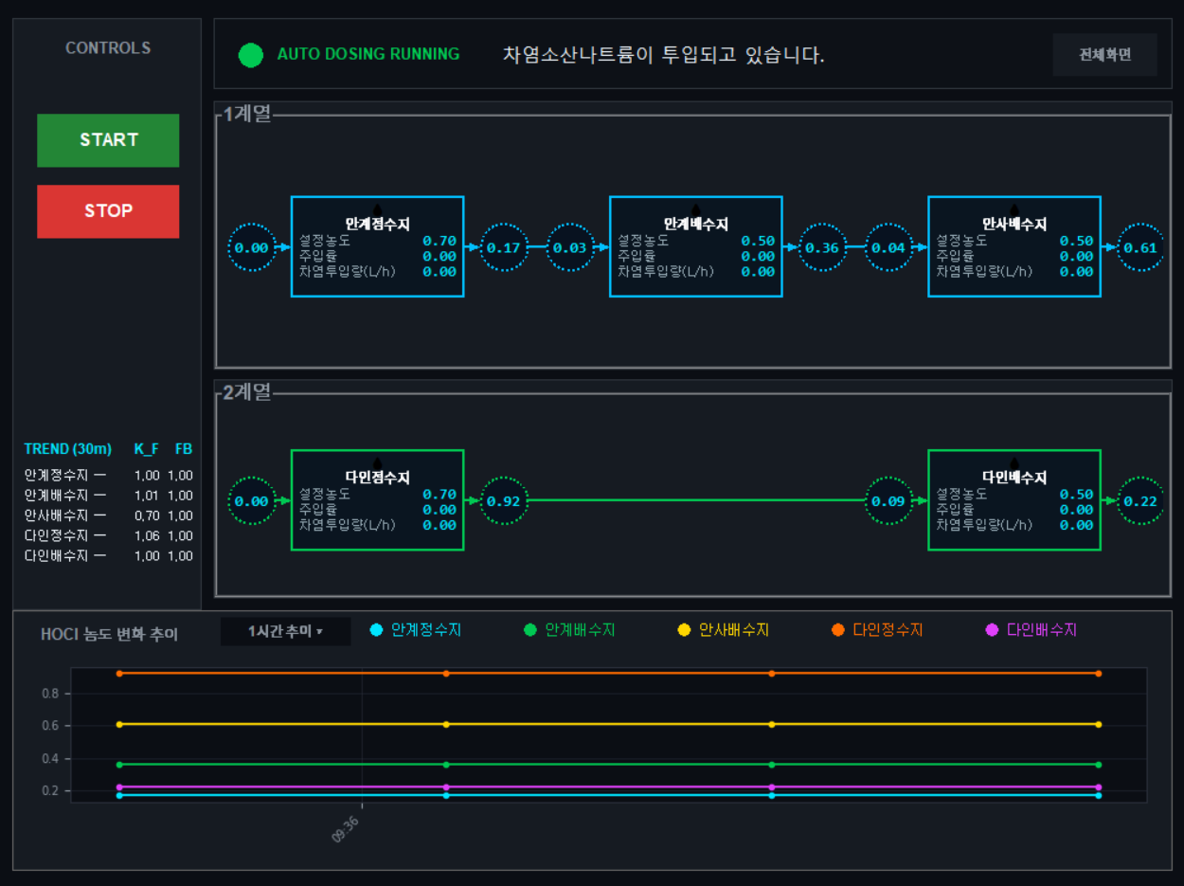This screenshot has width=1184, height=886.
Task: Click 설정농도 value 0.50 in 안계배수지 box
Action: [758, 241]
